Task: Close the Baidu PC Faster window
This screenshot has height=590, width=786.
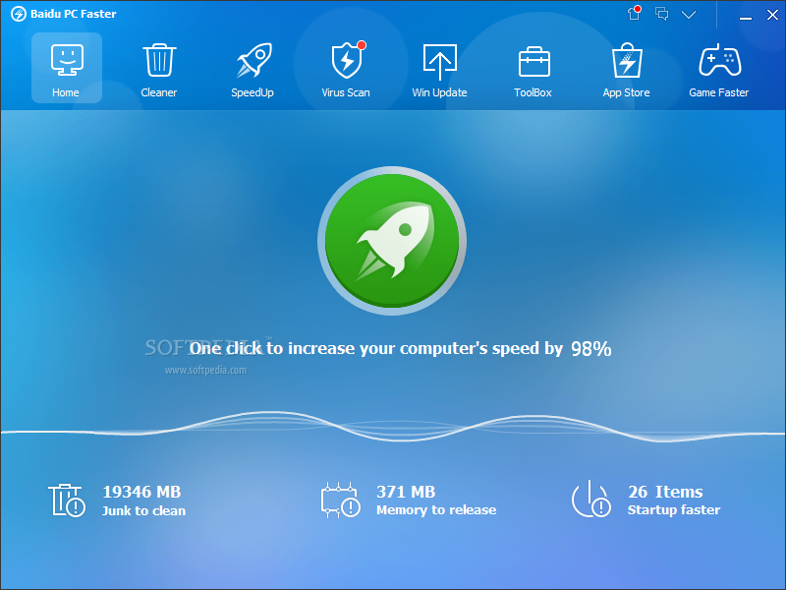Action: click(x=772, y=15)
